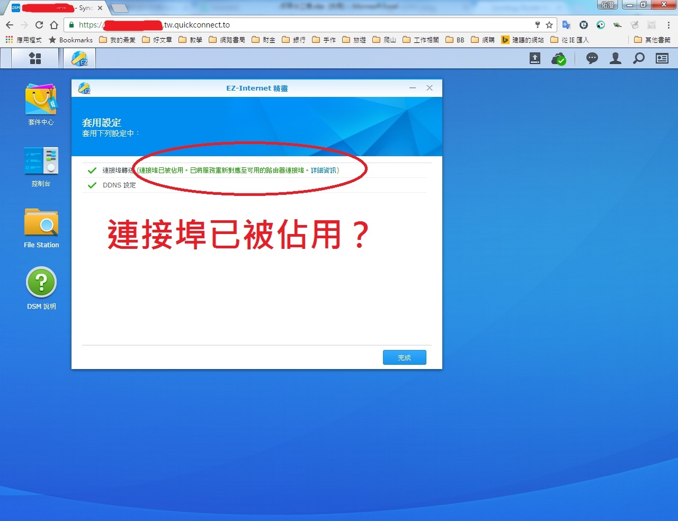Click the EZ-Internet 精靈 title bar
The height and width of the screenshot is (521, 678).
[x=257, y=88]
